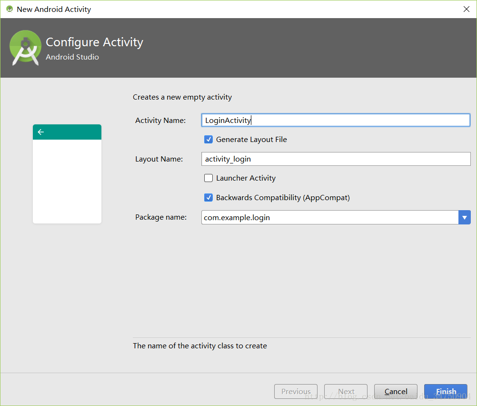Screen dimensions: 477x406
Task: Focus the Activity Name text field
Action: click(336, 120)
